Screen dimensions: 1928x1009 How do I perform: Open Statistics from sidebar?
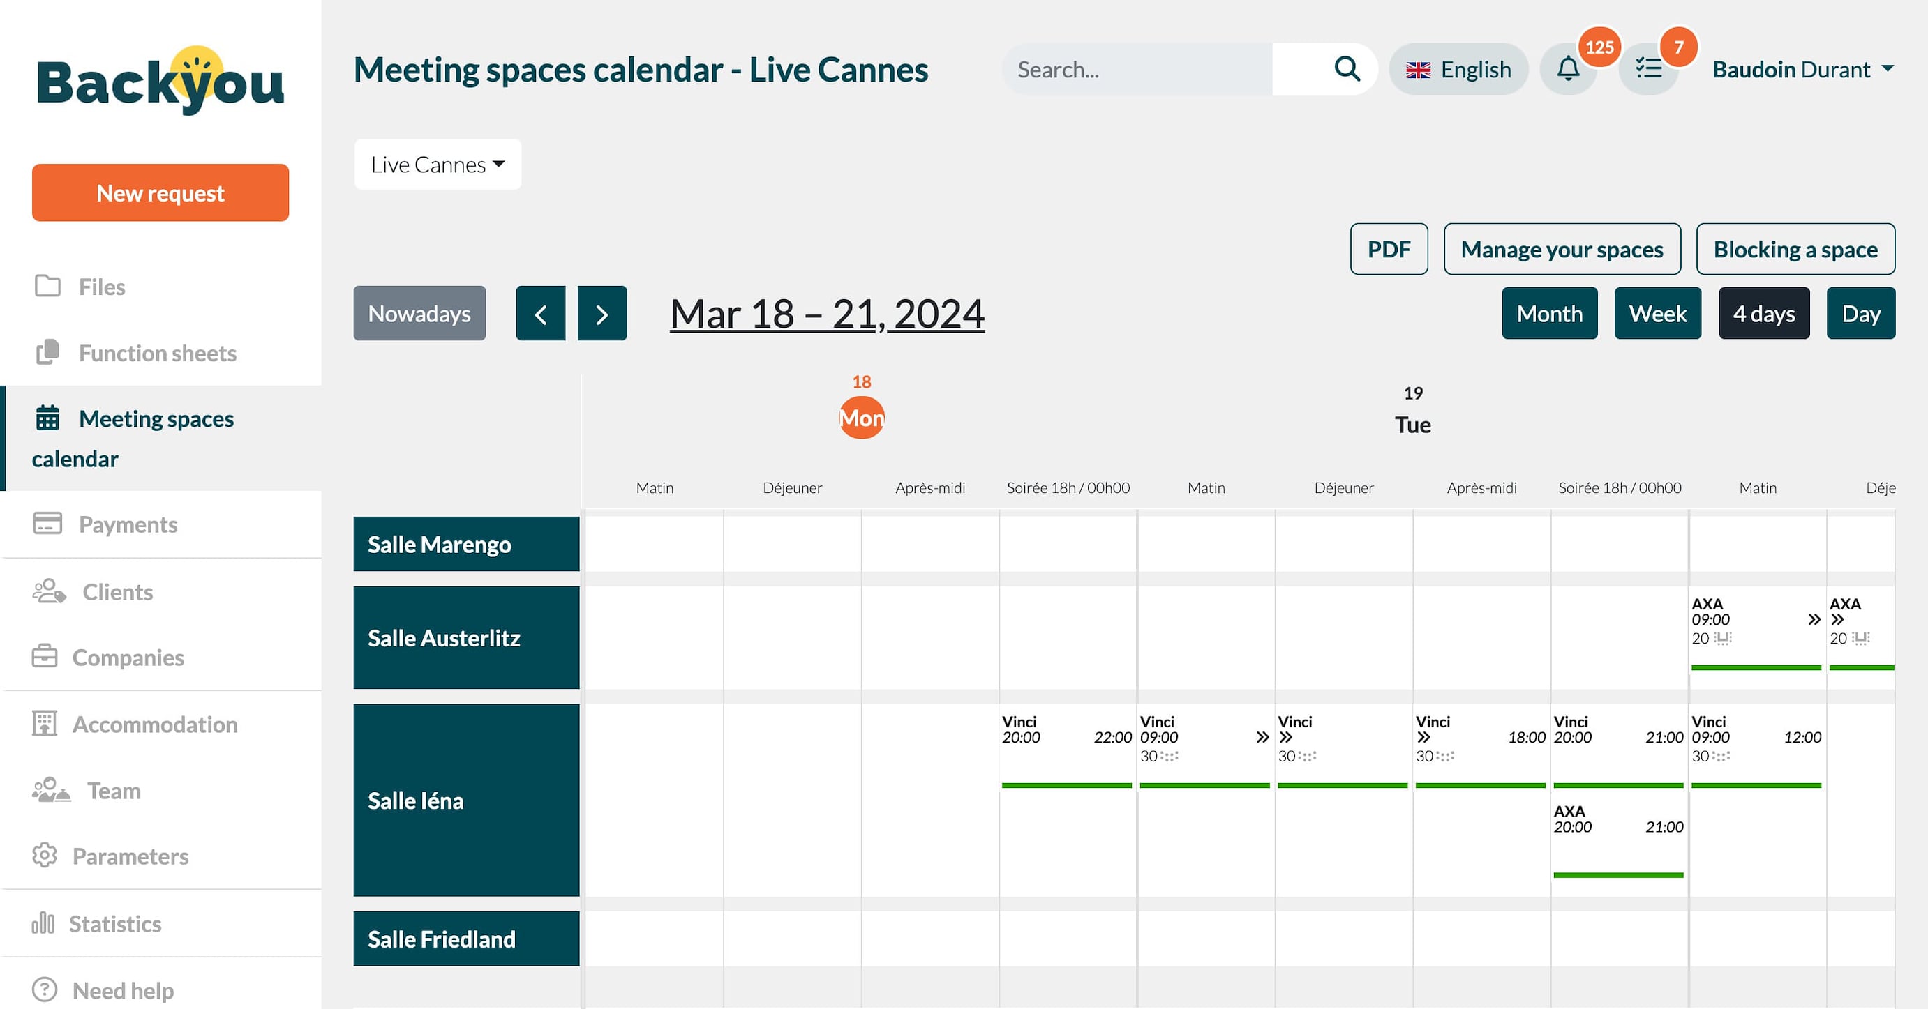(114, 924)
